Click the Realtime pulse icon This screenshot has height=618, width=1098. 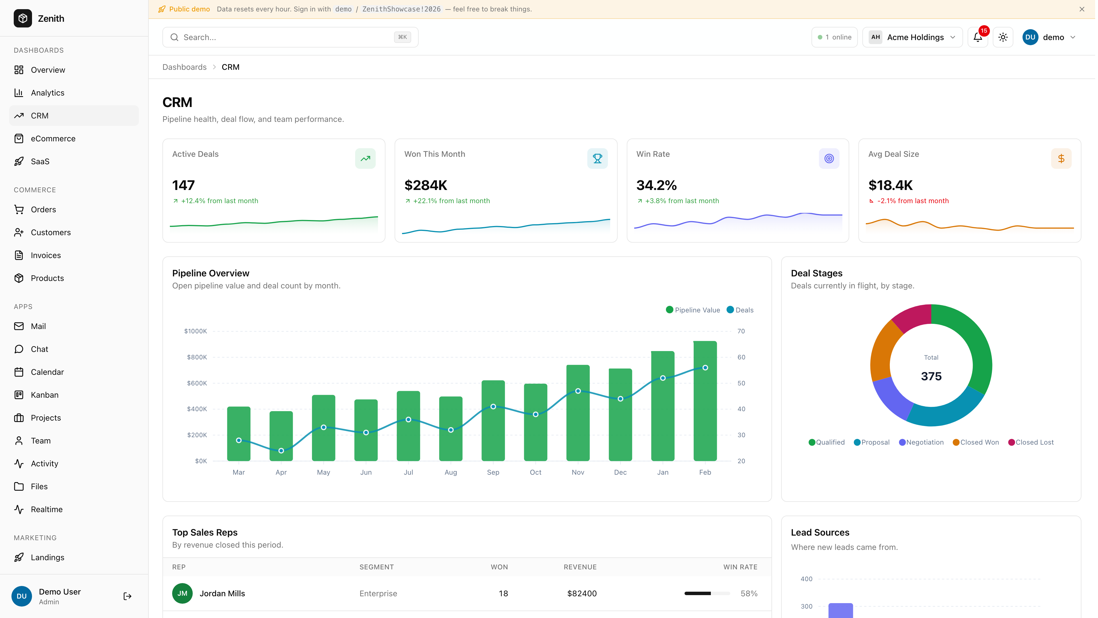point(19,509)
